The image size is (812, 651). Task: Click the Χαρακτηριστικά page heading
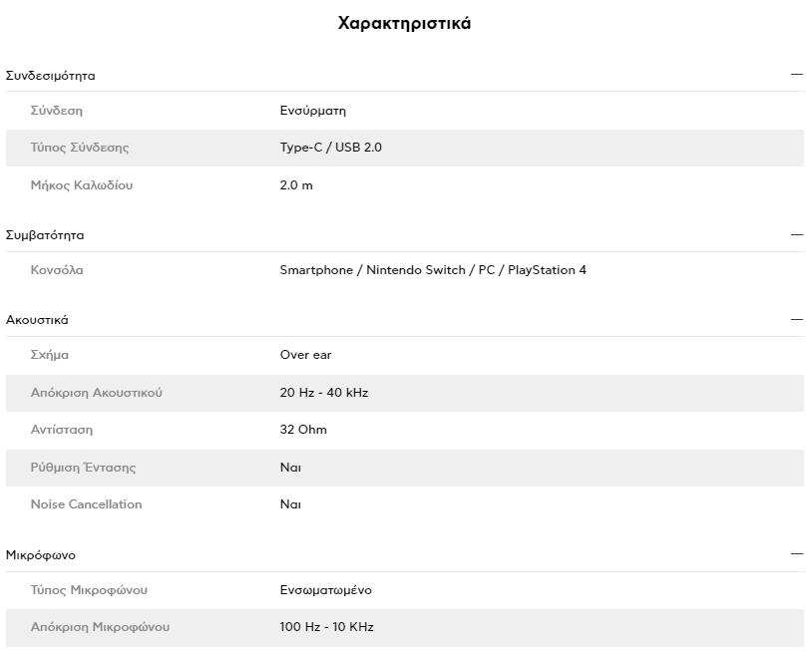point(404,23)
